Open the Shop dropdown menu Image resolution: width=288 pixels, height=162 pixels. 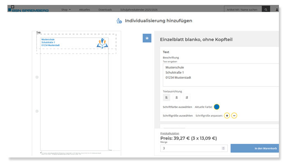[66, 9]
